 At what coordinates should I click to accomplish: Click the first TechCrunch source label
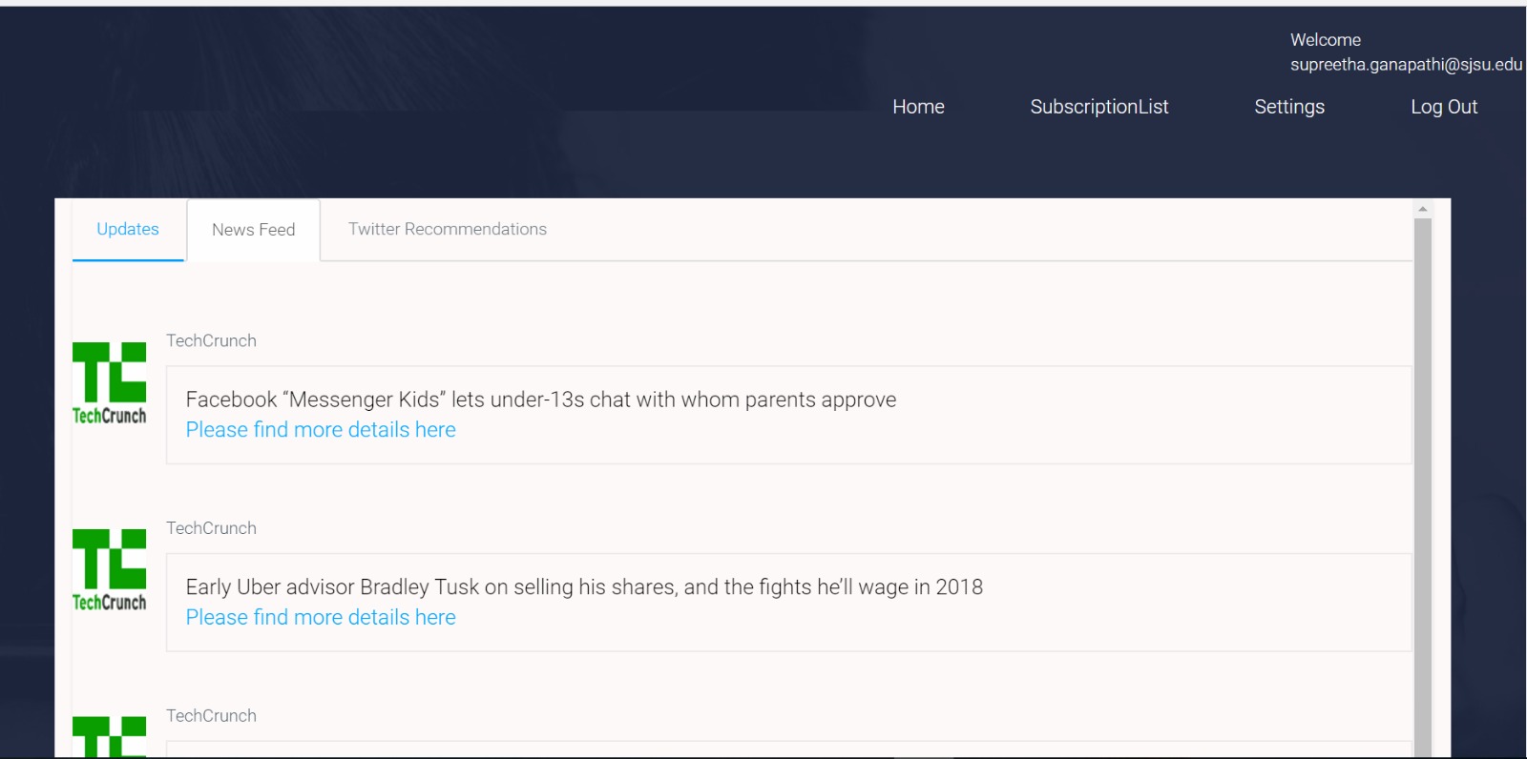211,340
